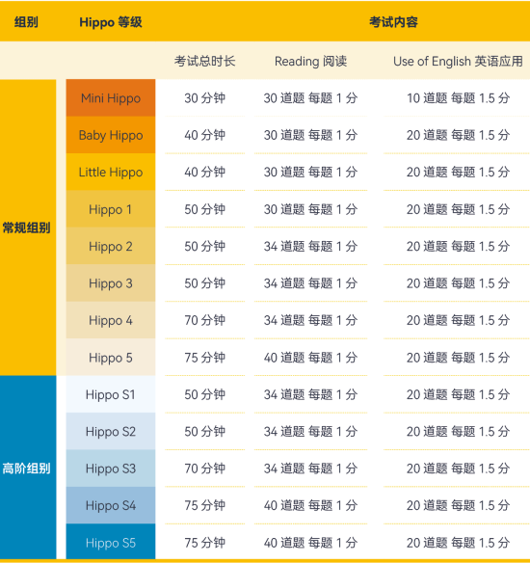Click Hippo S4's 75 分钟 duration

[x=205, y=505]
